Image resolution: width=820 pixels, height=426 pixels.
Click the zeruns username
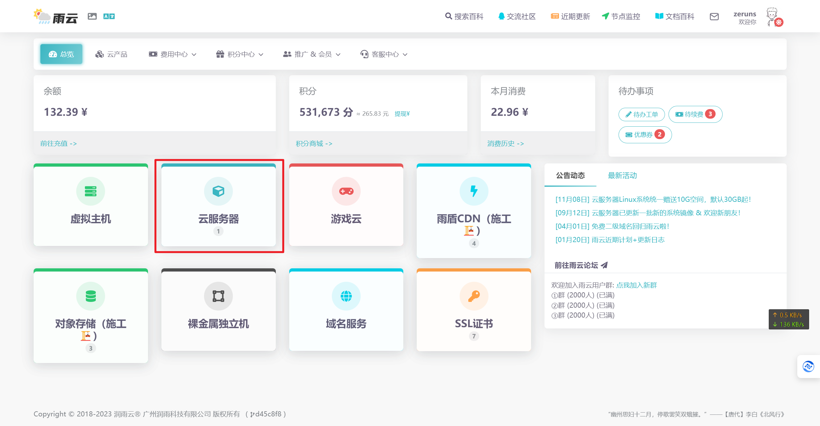tap(745, 14)
